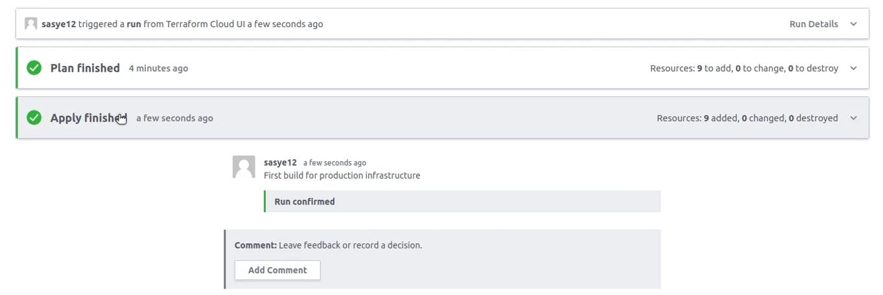883x295 pixels.
Task: Collapse the Apply finished section chevron
Action: [x=853, y=118]
